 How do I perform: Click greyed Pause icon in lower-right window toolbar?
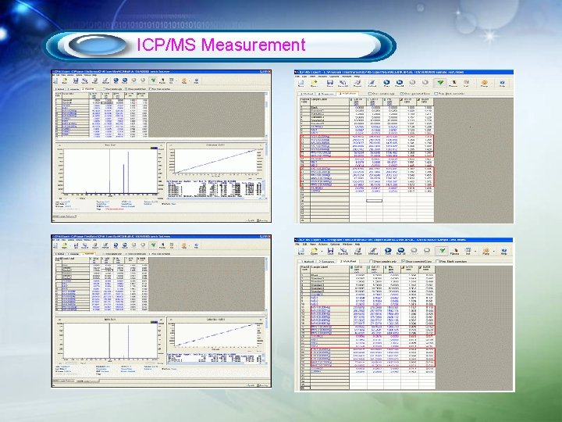(x=414, y=251)
